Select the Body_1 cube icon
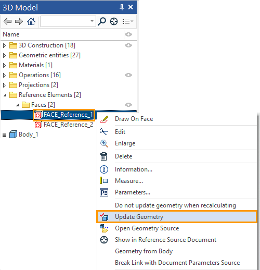 point(13,134)
